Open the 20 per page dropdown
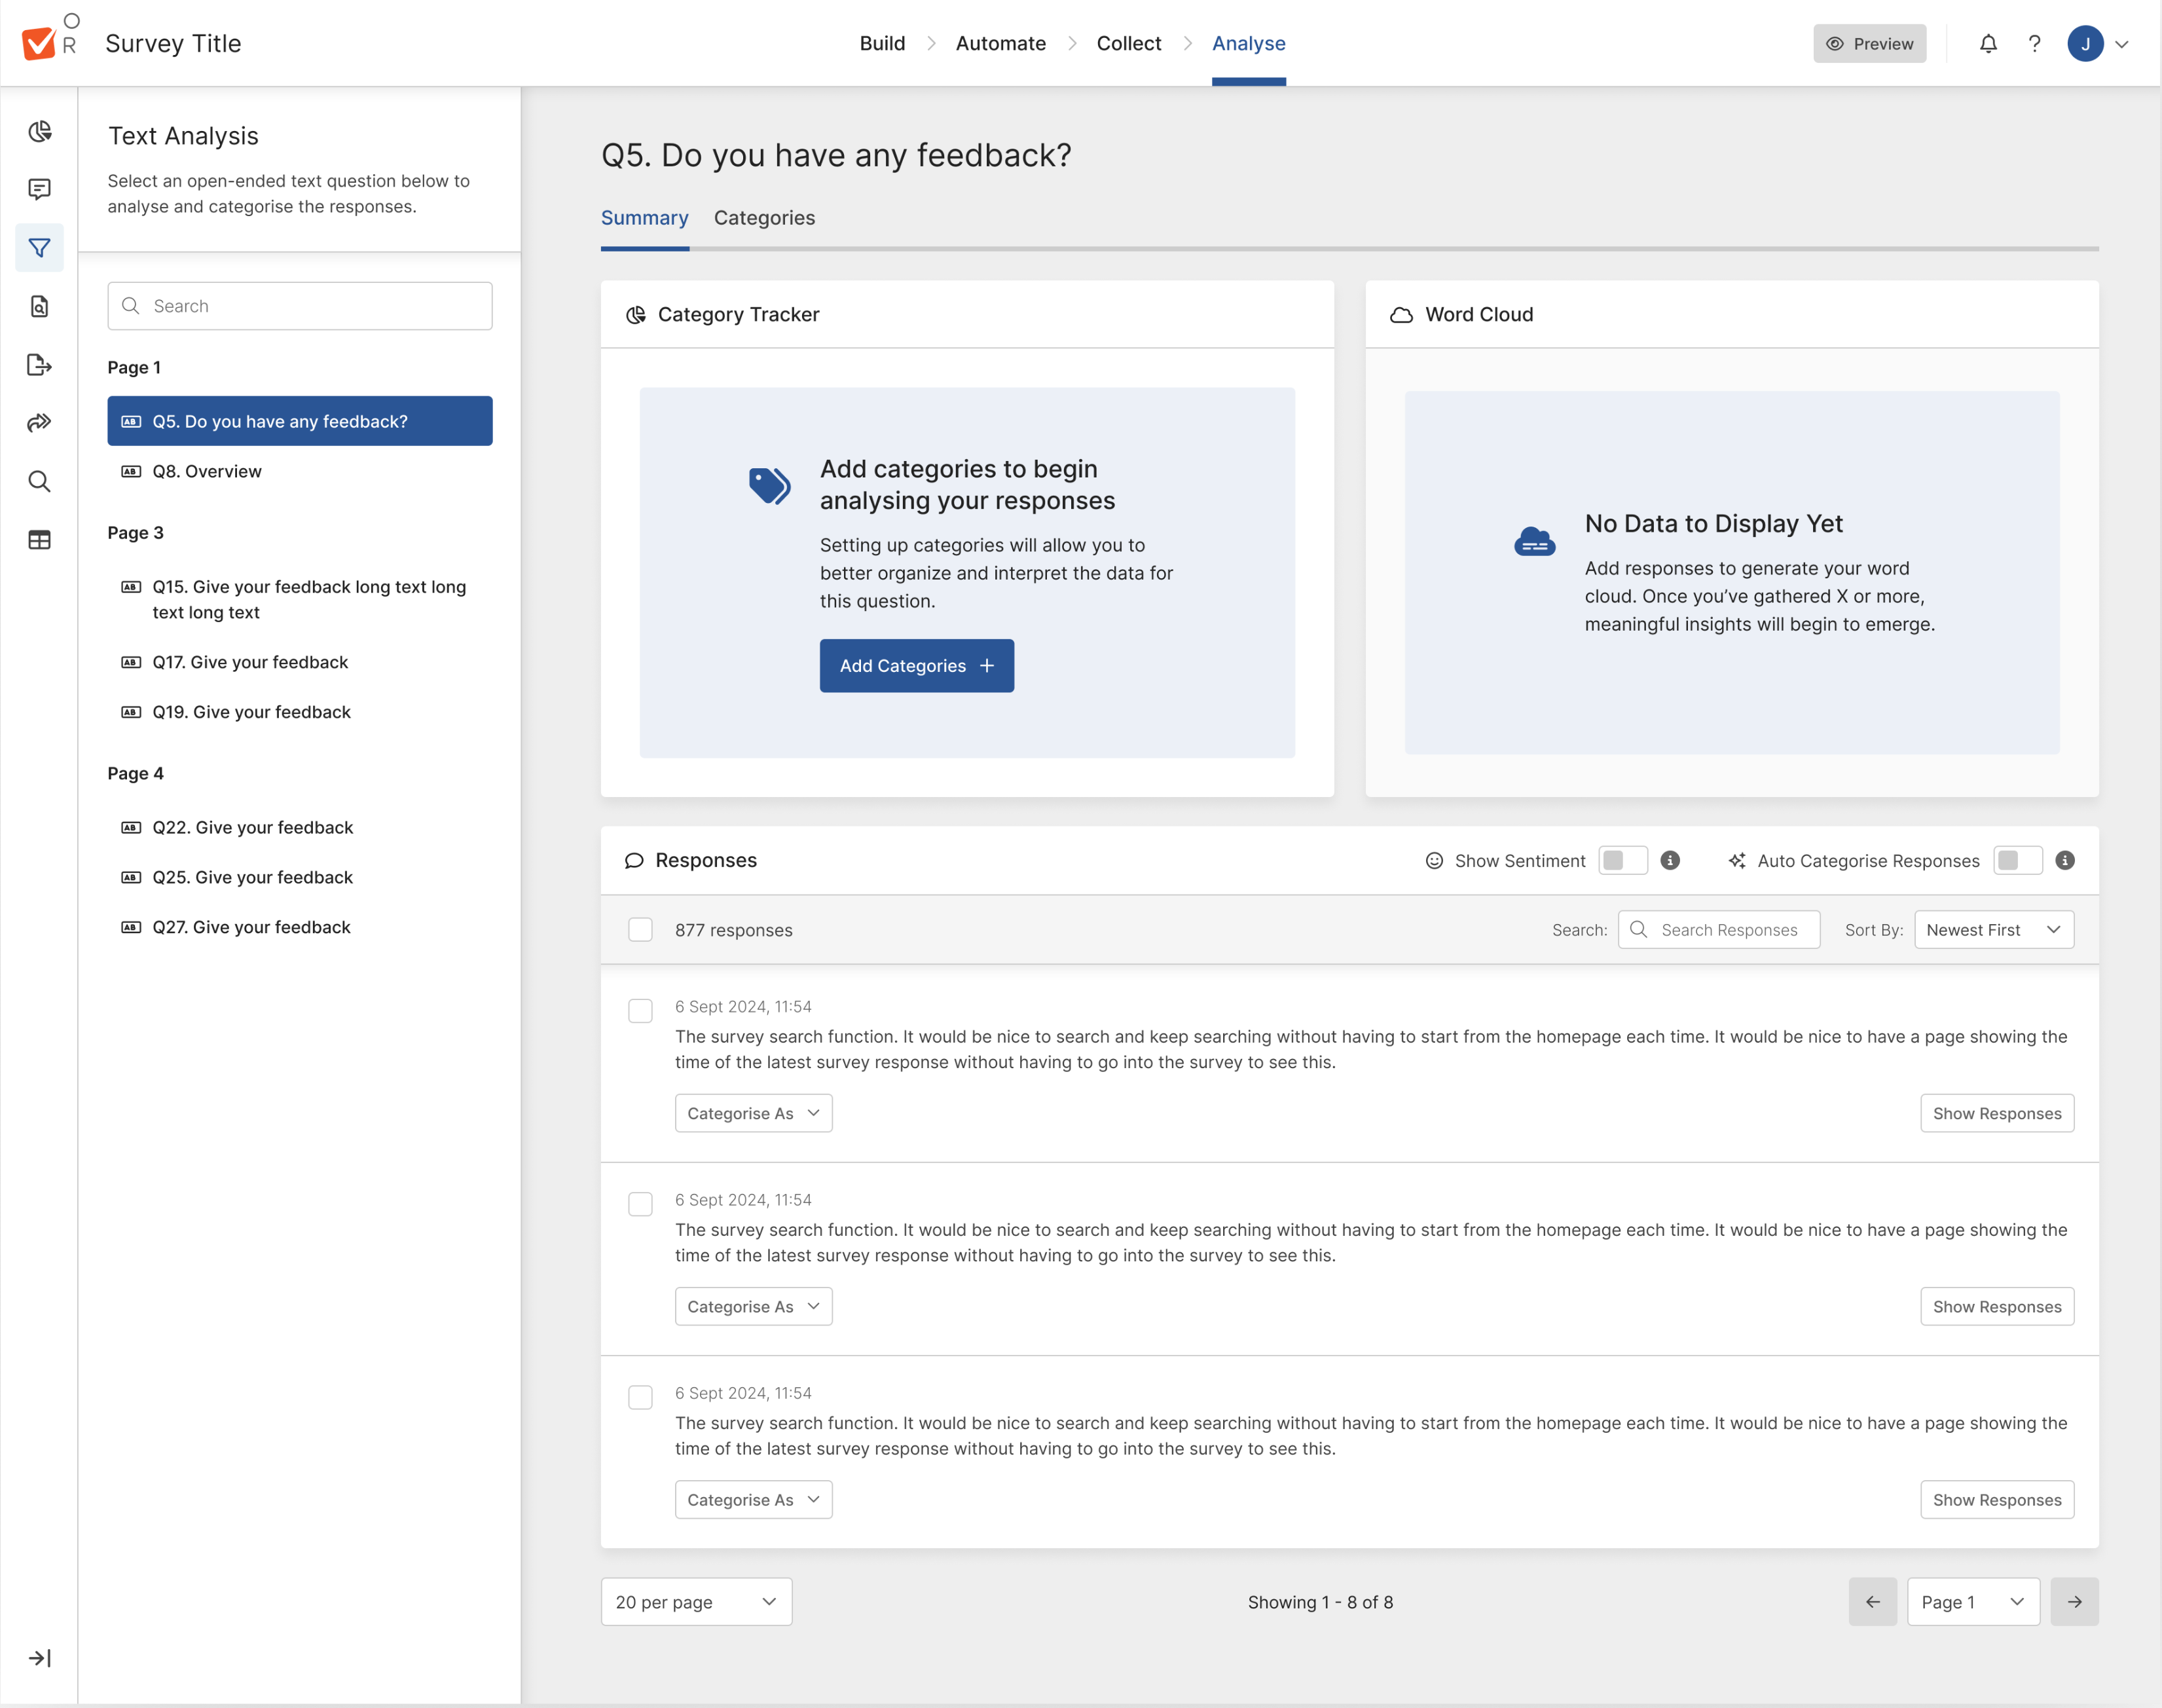Viewport: 2162px width, 1708px height. click(697, 1602)
